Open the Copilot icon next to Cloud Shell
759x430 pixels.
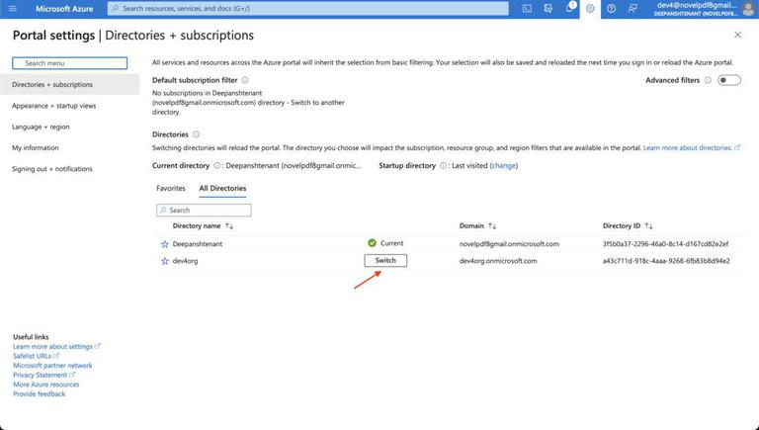pos(548,9)
